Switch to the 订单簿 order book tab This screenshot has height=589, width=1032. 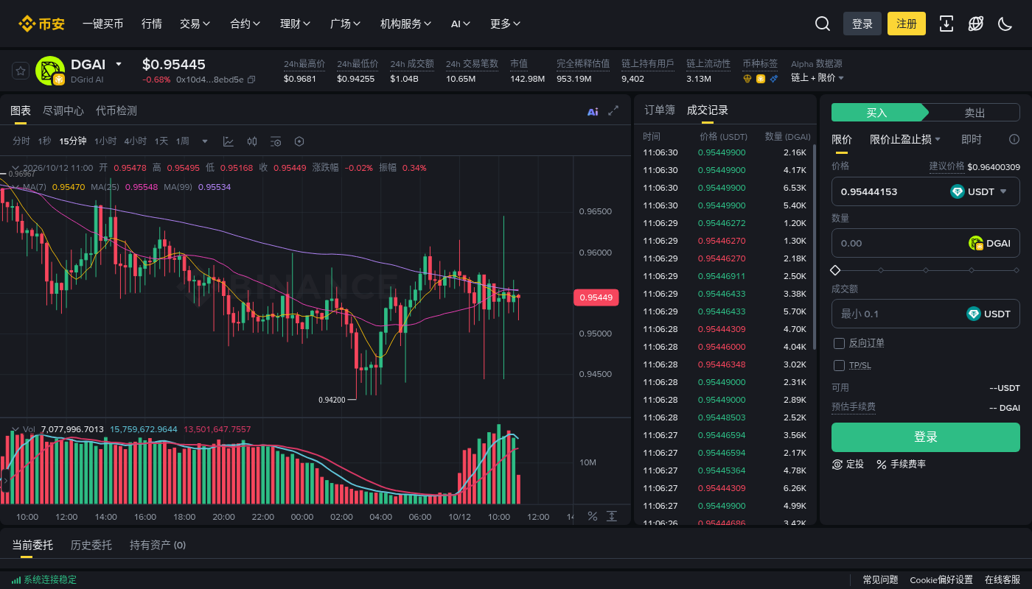click(x=660, y=110)
